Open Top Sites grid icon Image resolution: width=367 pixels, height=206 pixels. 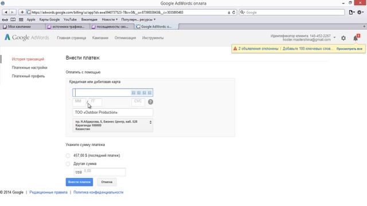click(21, 19)
